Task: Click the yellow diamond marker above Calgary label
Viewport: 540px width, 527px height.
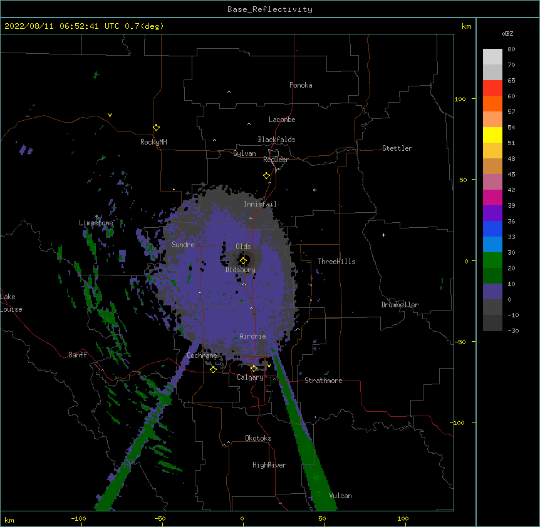Action: tap(254, 369)
